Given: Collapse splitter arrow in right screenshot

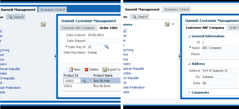Looking at the screenshot, I should pos(179,56).
